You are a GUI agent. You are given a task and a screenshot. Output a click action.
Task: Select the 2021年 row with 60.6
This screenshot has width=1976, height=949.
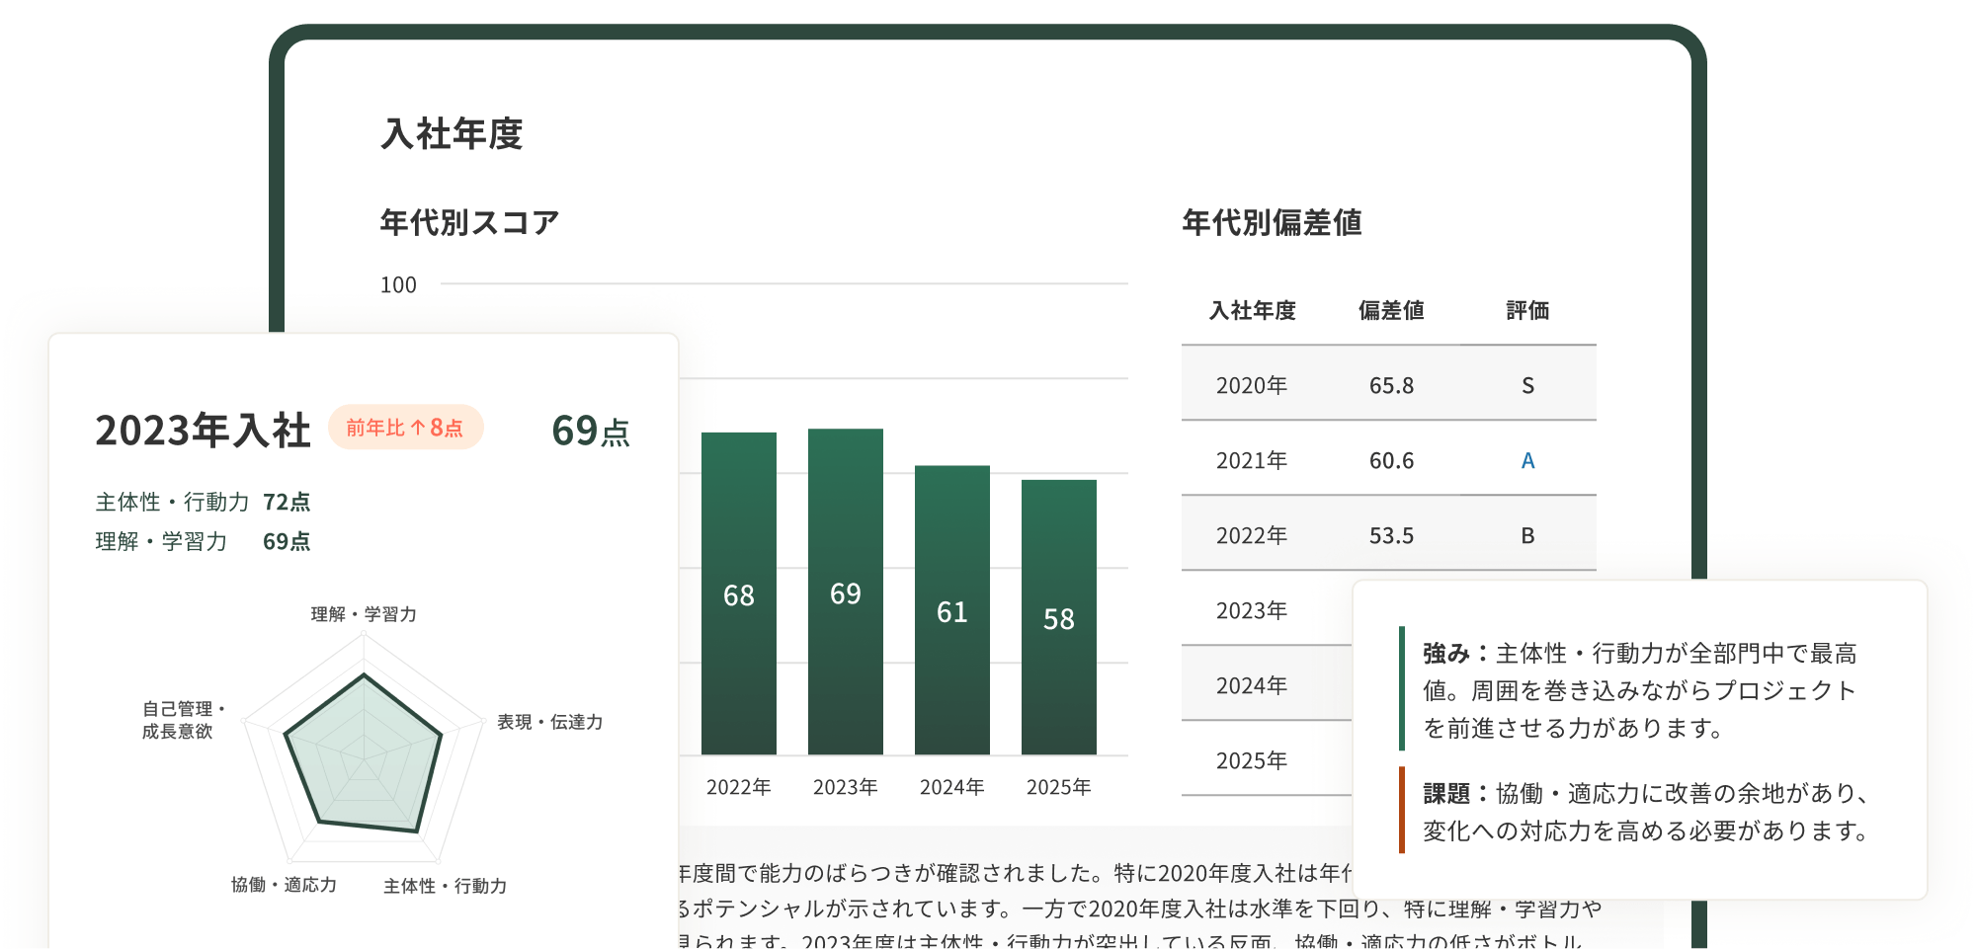click(x=1388, y=460)
